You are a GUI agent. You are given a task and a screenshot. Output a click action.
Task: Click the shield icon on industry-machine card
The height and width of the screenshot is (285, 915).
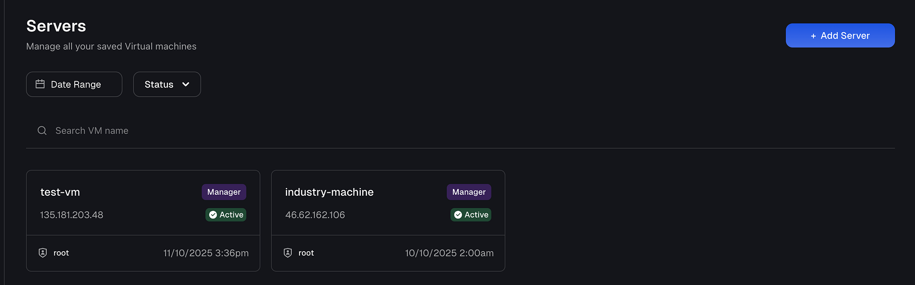[x=288, y=253]
